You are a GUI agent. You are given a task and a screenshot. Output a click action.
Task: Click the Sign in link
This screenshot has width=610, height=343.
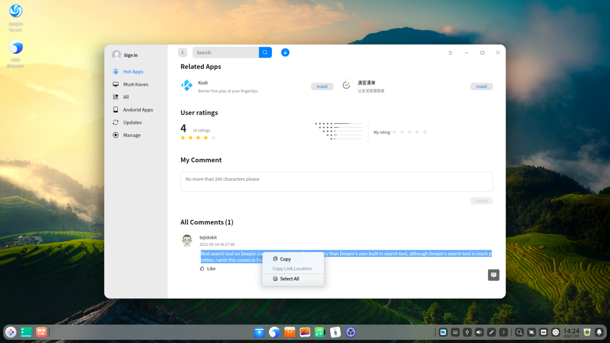click(x=130, y=55)
